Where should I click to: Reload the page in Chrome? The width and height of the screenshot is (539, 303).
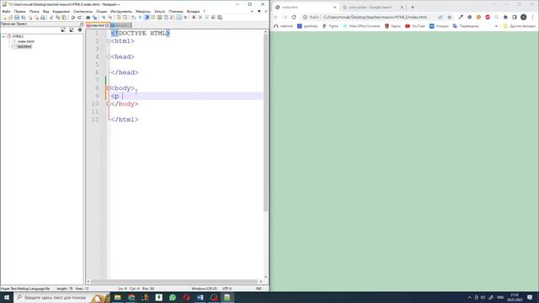pos(294,17)
